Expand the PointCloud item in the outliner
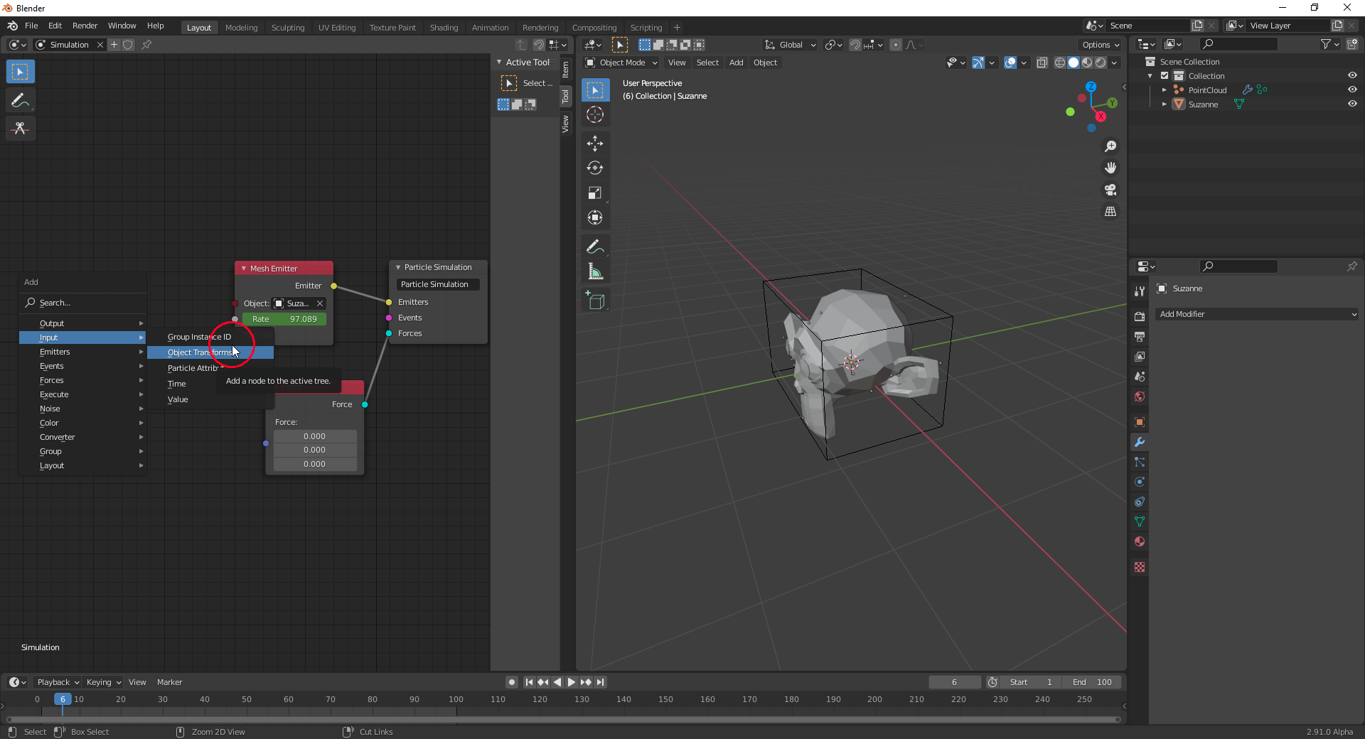Screen dimensions: 1365x739 coord(1164,90)
